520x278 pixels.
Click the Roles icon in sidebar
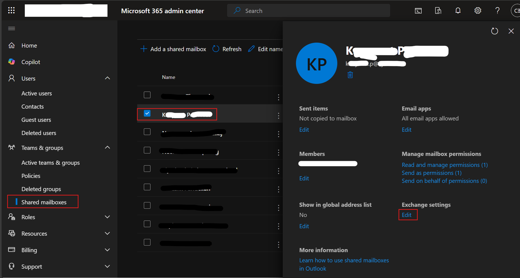(12, 217)
